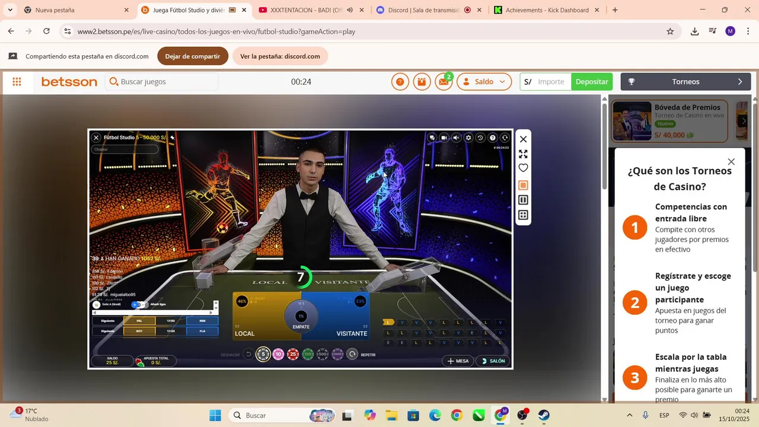The height and width of the screenshot is (427, 759).
Task: Expand the Torneos panel arrow
Action: pyautogui.click(x=740, y=82)
